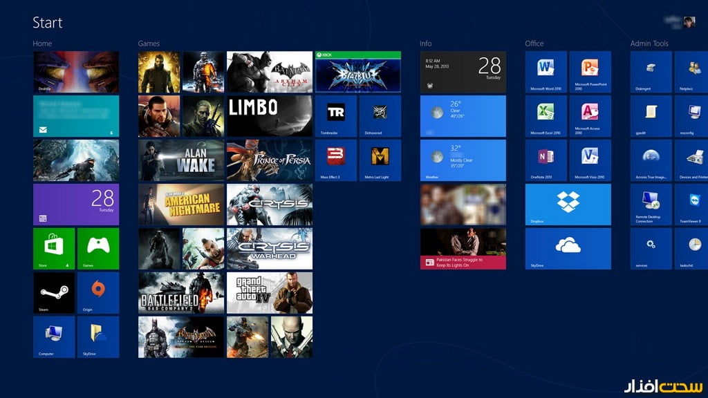Open the Windows Store tile
This screenshot has width=708, height=398.
click(x=54, y=248)
